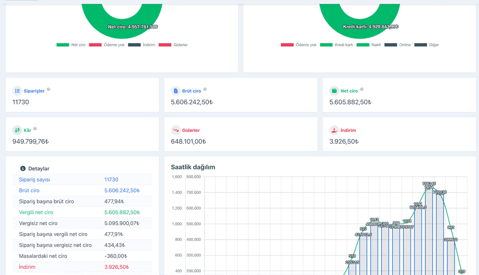This screenshot has width=479, height=275.
Task: Open the Brüt ciro link in Detaylar
Action: (x=29, y=190)
